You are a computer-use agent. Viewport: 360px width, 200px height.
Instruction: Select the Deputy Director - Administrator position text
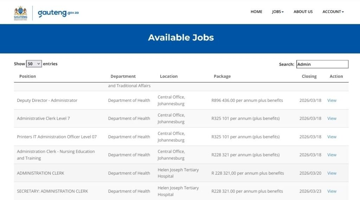(47, 100)
